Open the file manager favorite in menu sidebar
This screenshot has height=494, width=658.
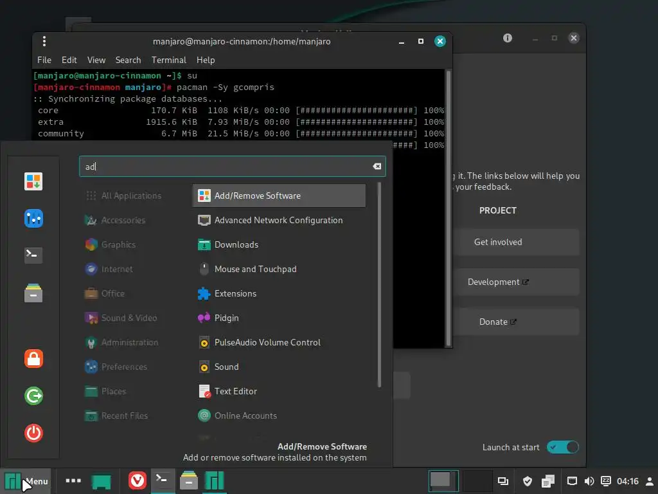click(x=33, y=293)
